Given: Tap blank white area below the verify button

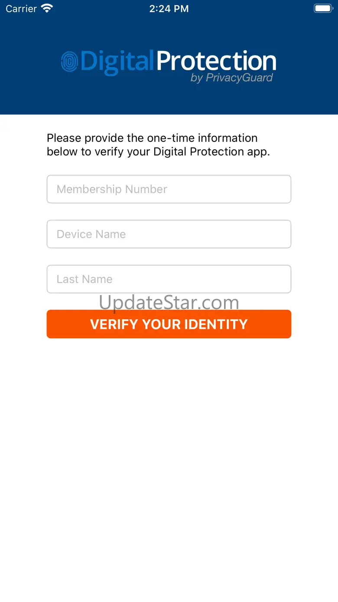Looking at the screenshot, I should [x=169, y=456].
